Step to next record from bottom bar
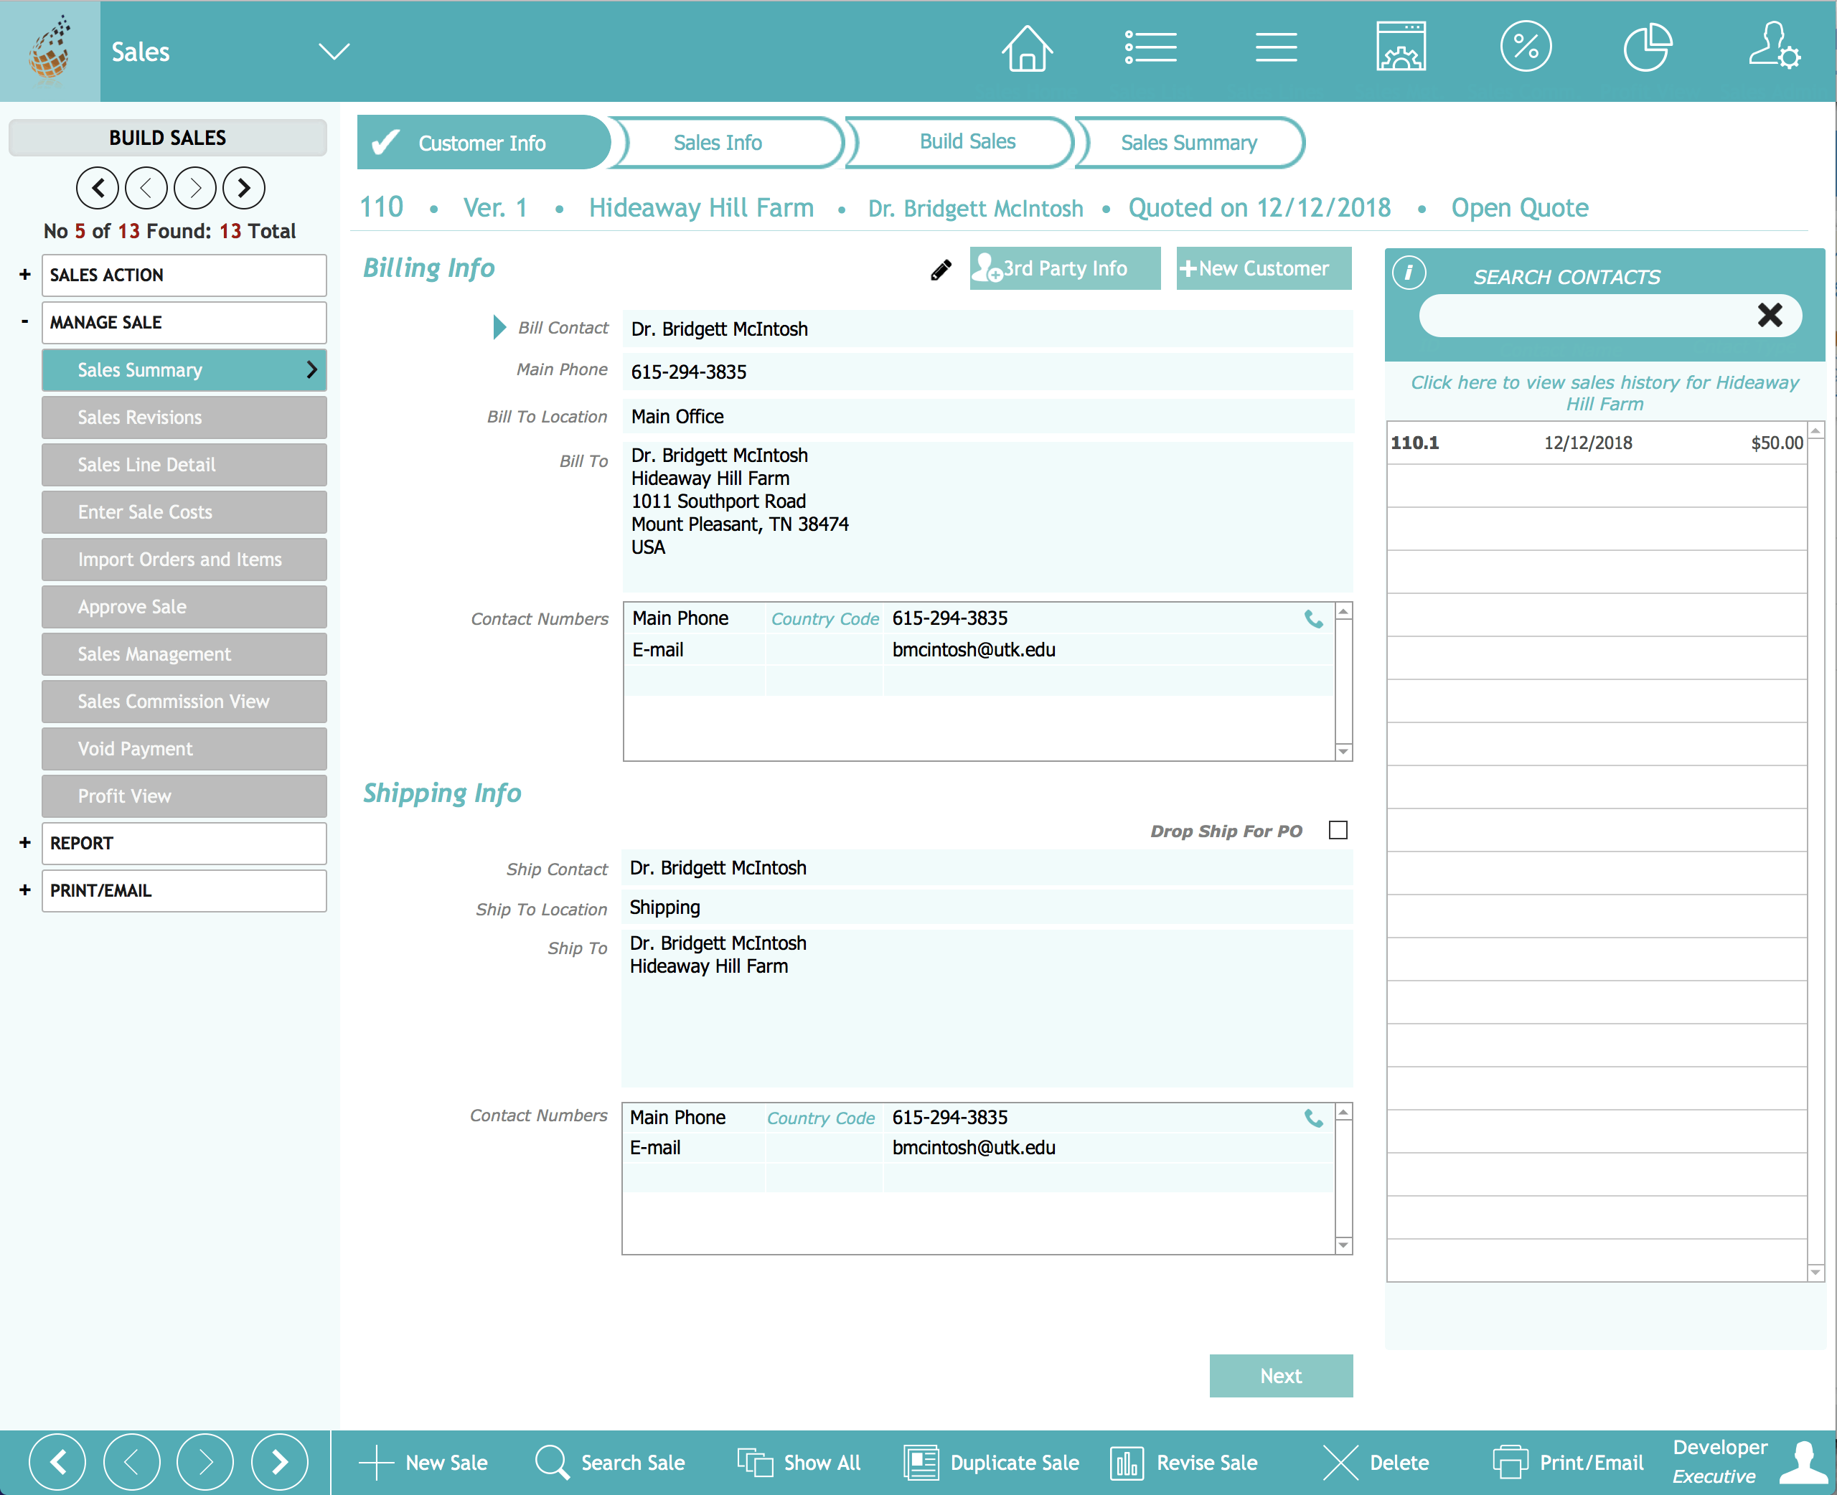1837x1495 pixels. [x=205, y=1461]
